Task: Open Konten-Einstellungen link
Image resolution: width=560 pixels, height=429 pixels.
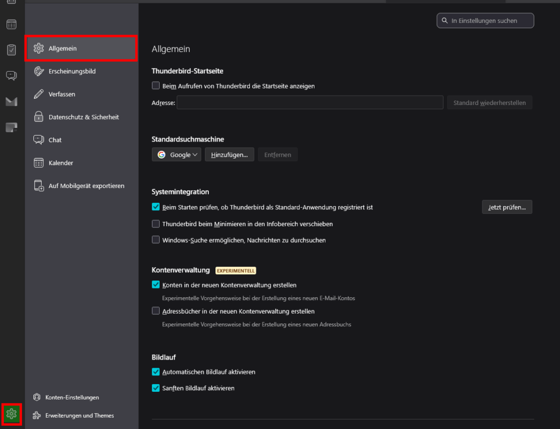Action: click(x=72, y=397)
